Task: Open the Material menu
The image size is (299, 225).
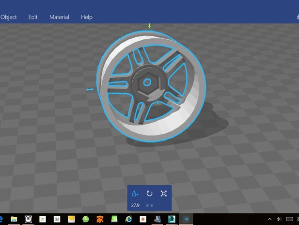Action: (x=59, y=17)
